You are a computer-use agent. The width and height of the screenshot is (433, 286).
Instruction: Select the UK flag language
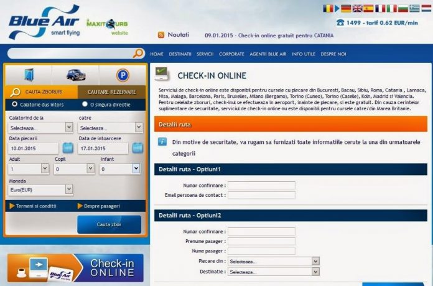[358, 9]
